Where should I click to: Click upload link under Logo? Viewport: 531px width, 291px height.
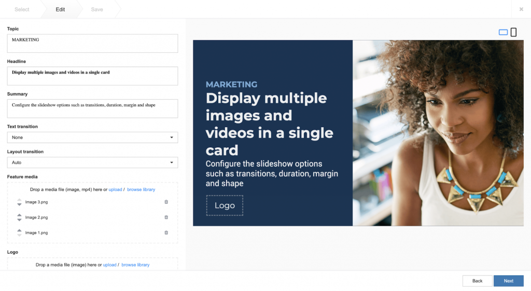pyautogui.click(x=110, y=265)
